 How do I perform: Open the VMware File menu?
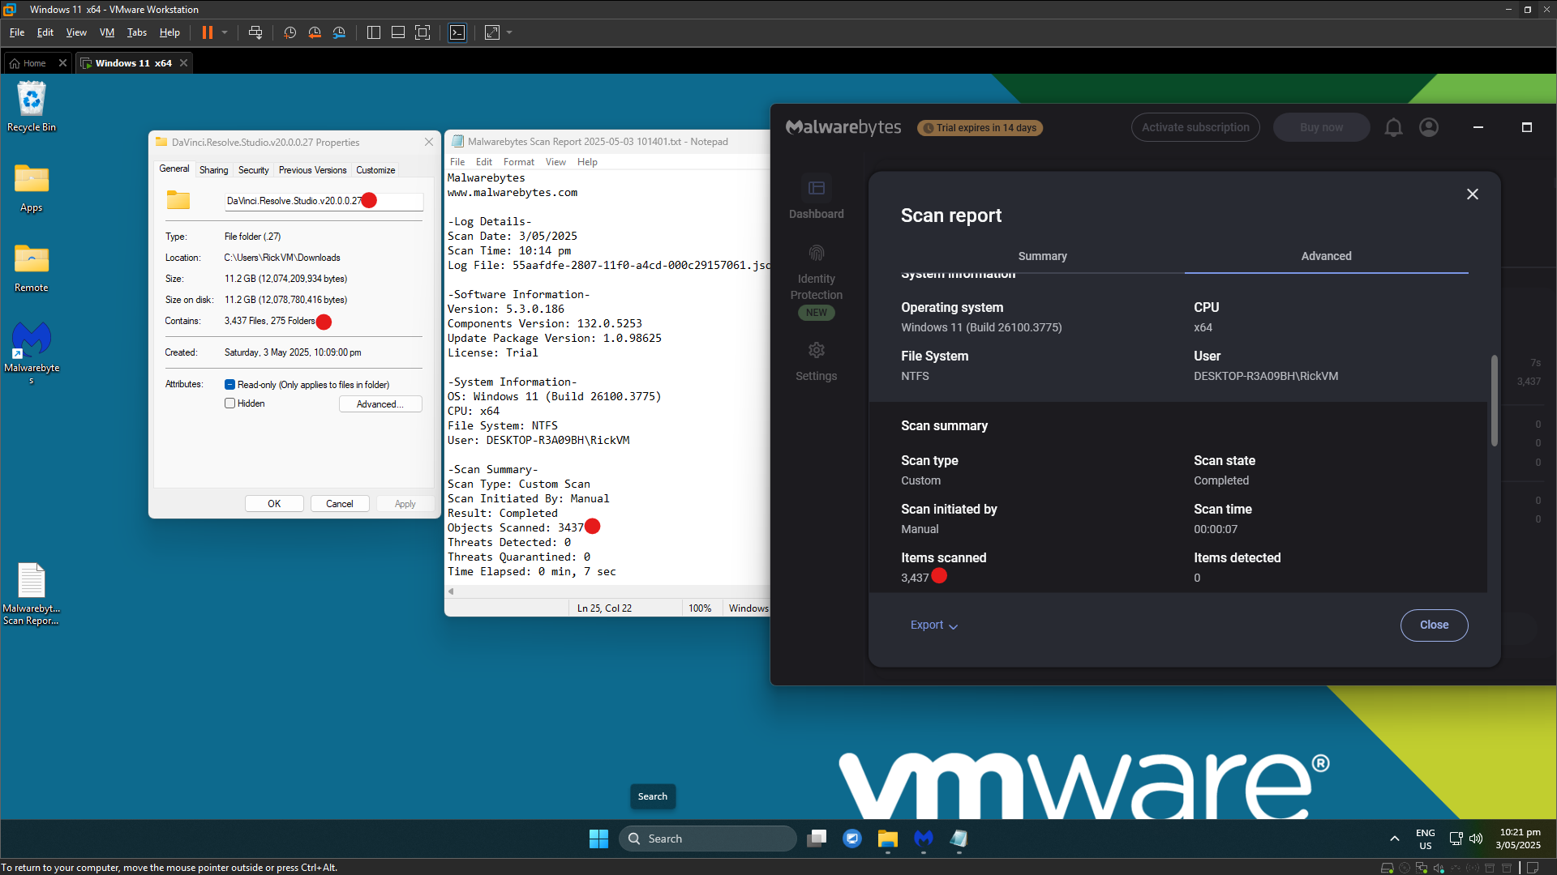[x=17, y=32]
